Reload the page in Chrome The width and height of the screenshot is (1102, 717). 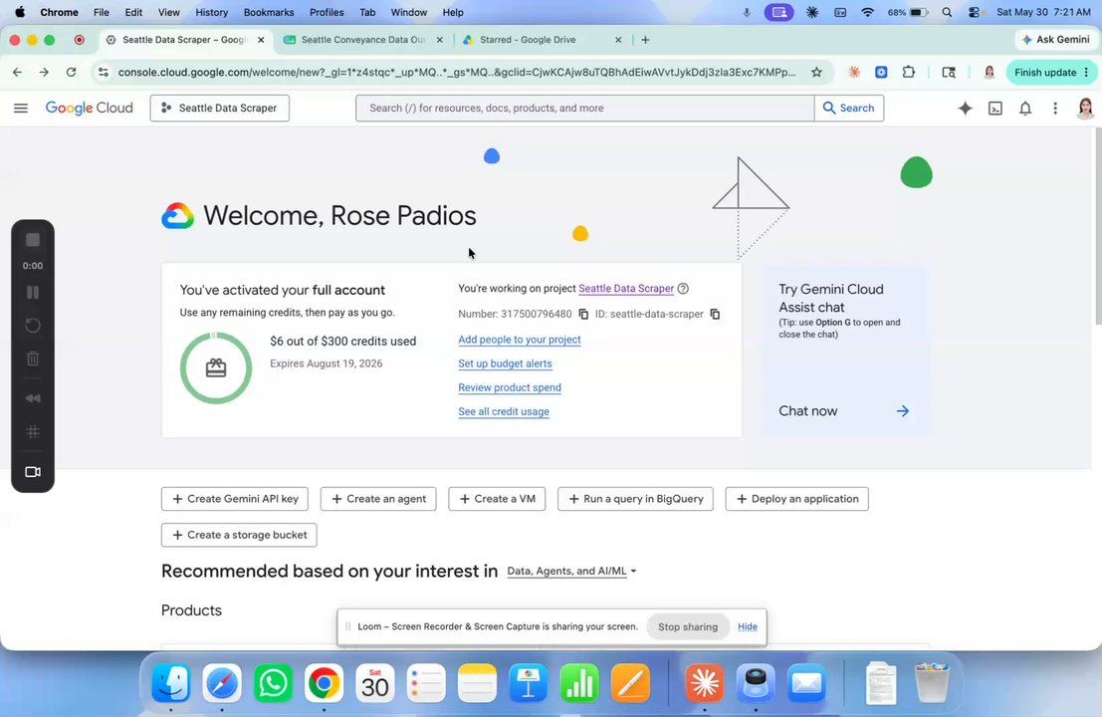(71, 73)
